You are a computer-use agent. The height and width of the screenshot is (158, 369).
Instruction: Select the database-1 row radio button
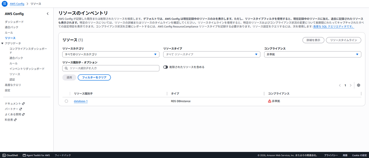(66, 101)
